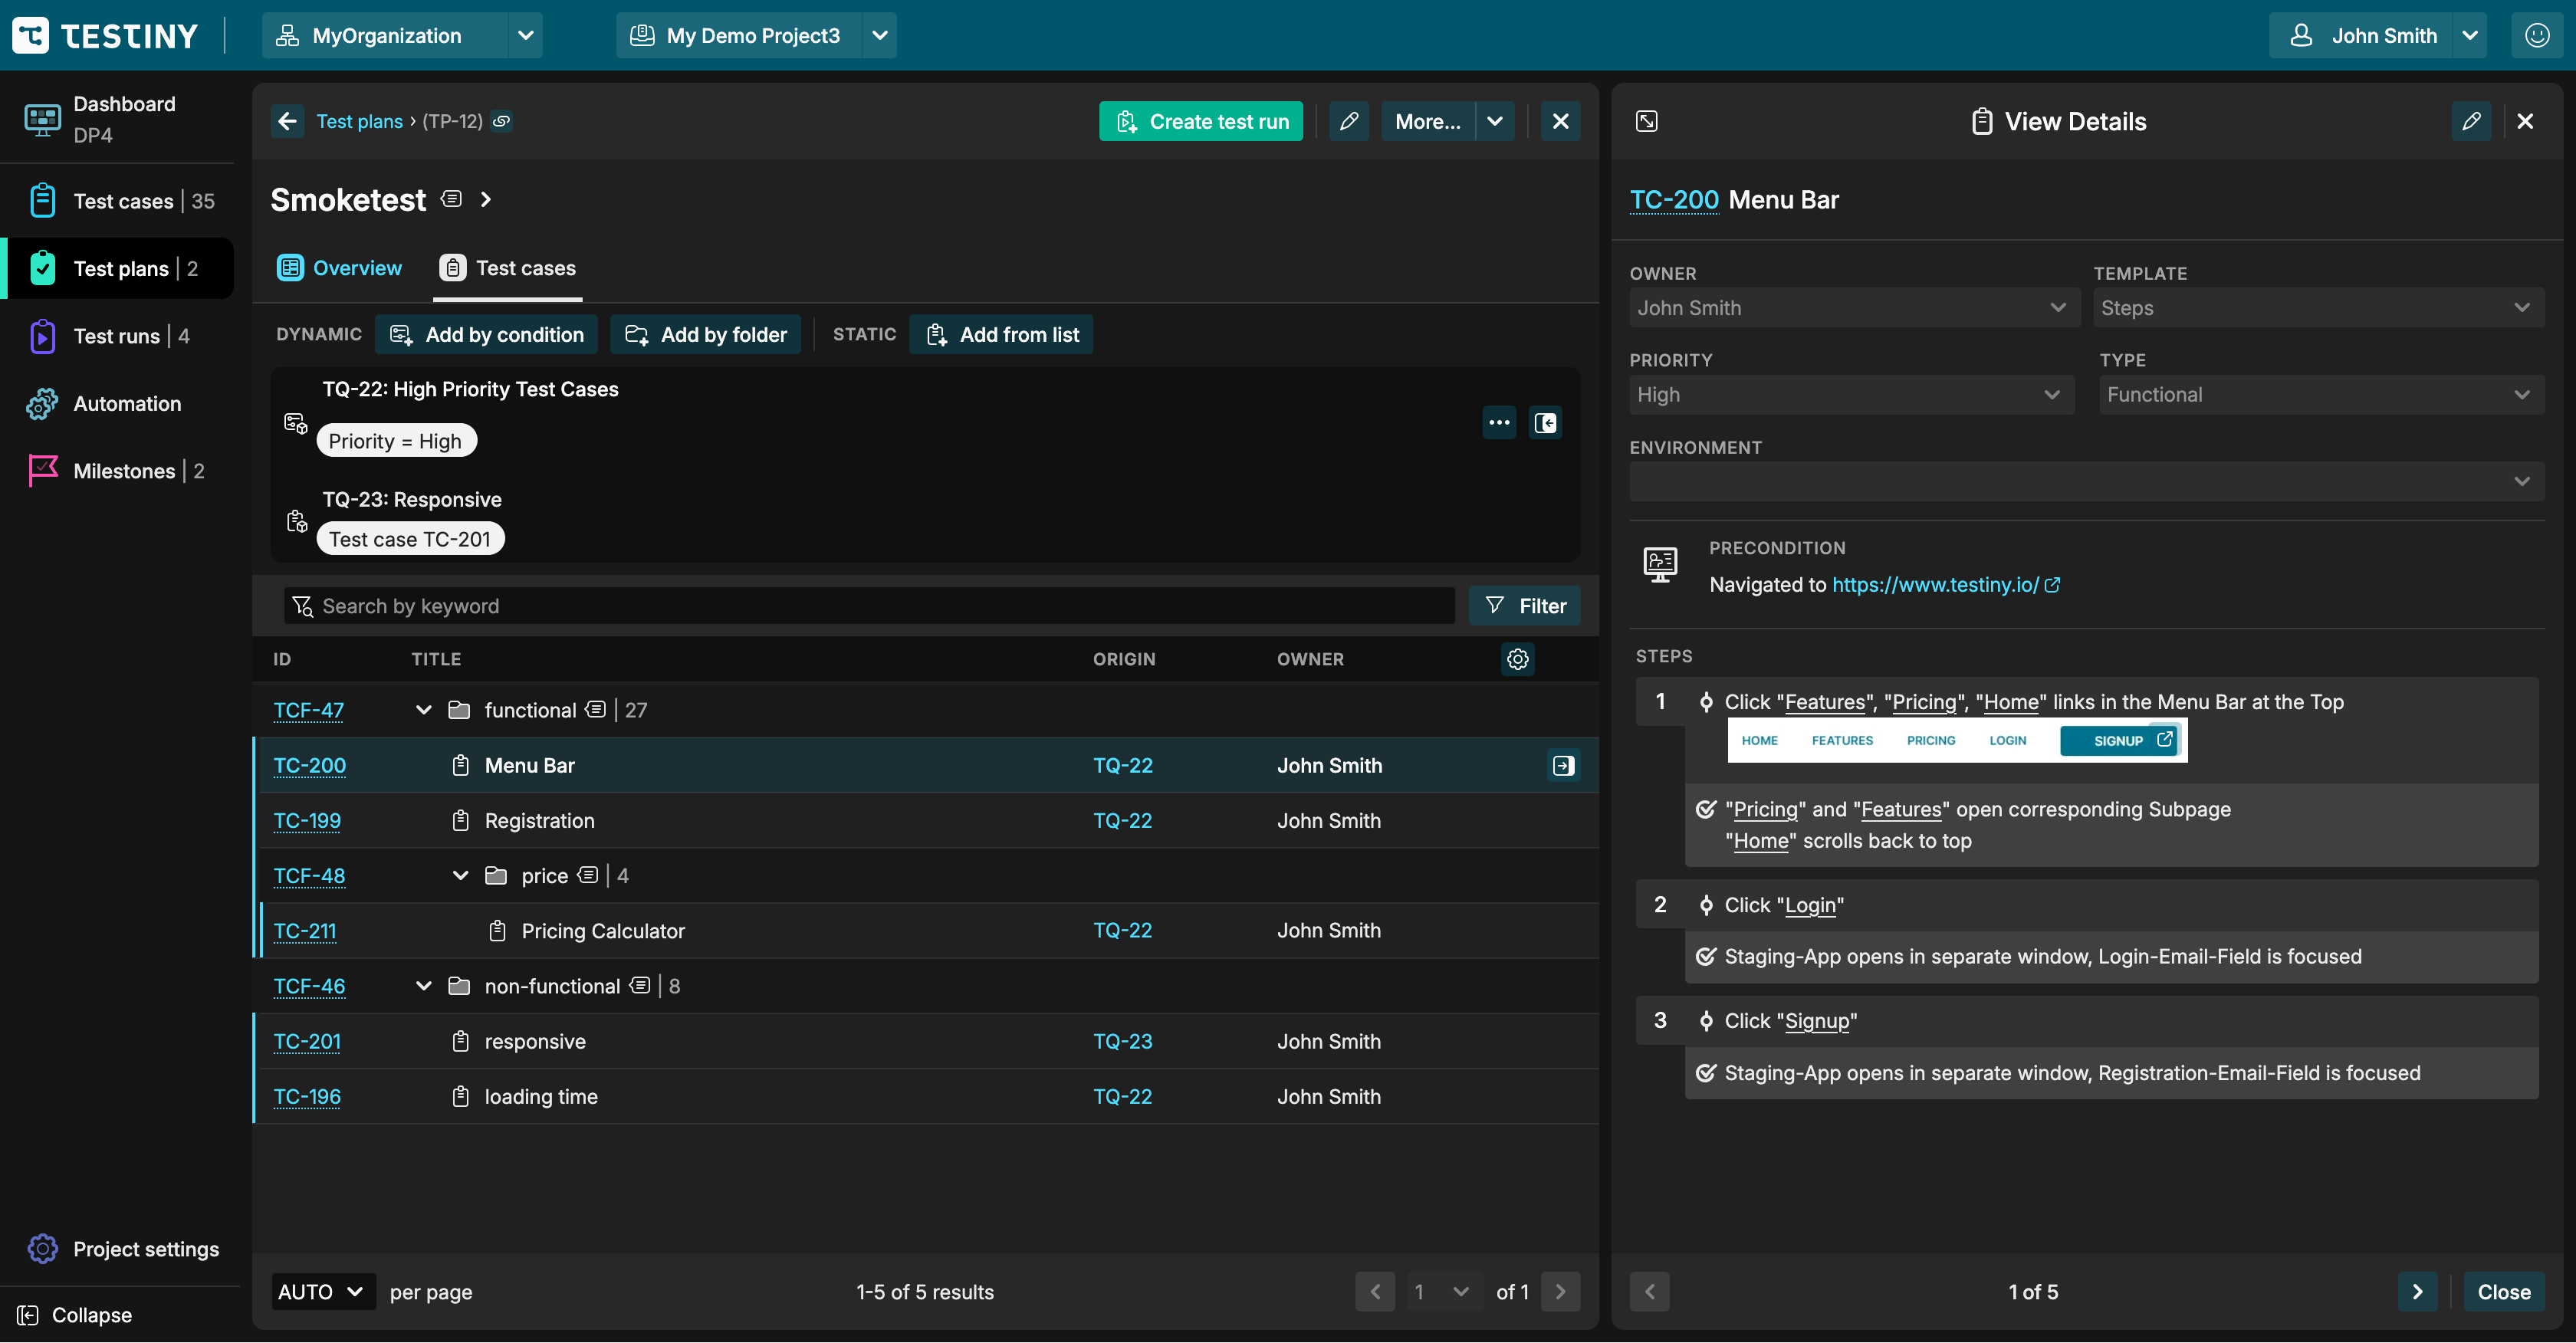Open the TQ-22 query three-dots menu
Viewport: 2576px width, 1343px height.
click(1498, 422)
